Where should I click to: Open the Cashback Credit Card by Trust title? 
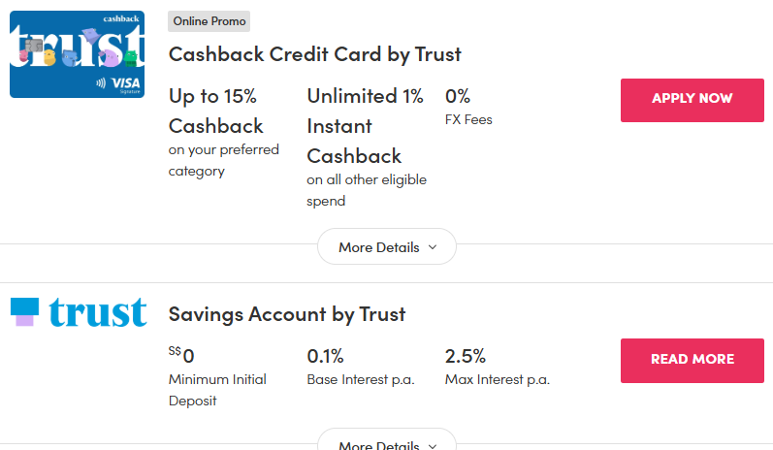314,54
